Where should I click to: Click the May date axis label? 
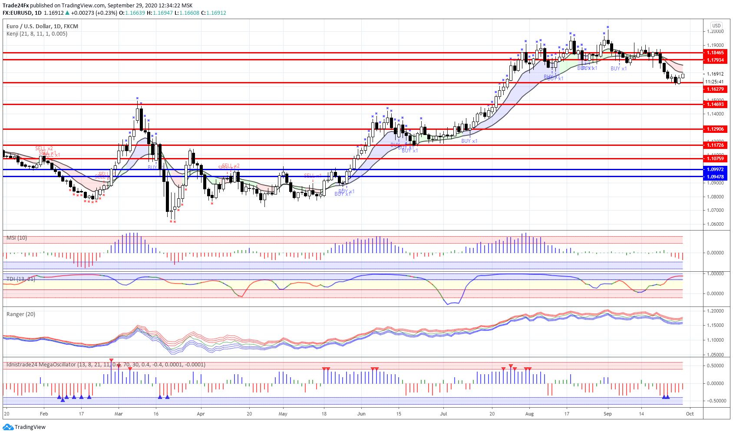point(283,414)
